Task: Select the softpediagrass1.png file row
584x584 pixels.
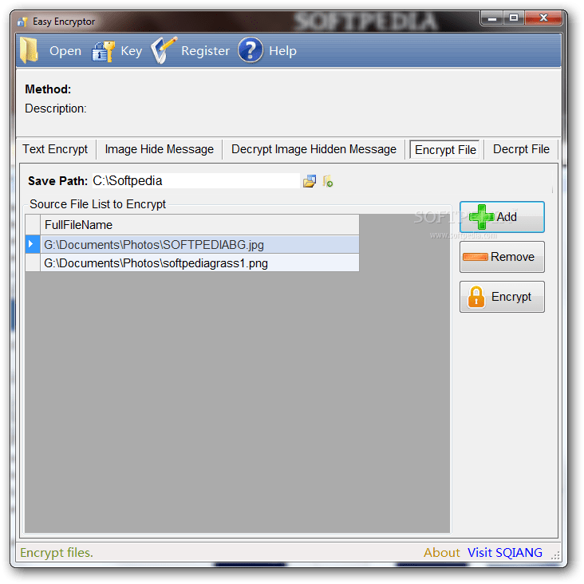Action: [x=199, y=263]
